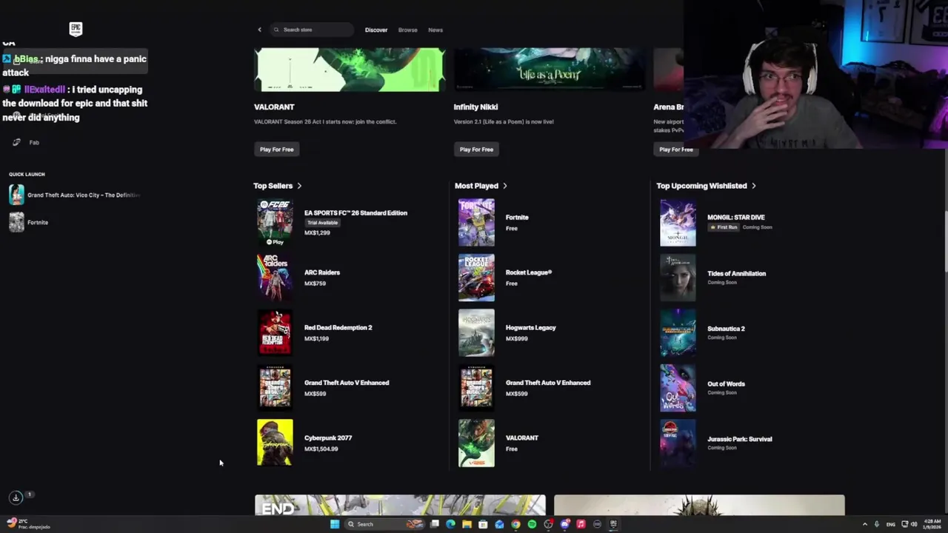948x533 pixels.
Task: Show hidden system tray icons
Action: [864, 524]
